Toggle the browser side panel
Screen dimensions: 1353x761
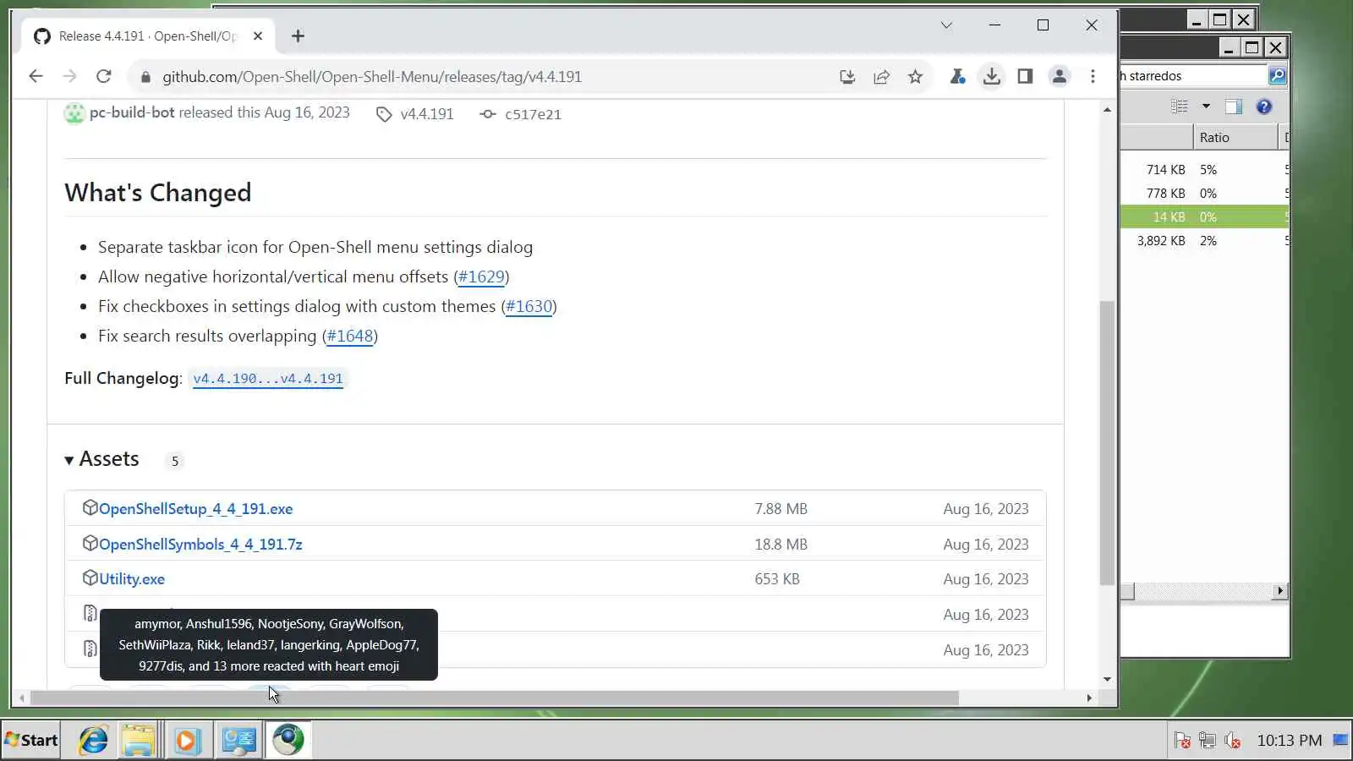coord(1025,77)
